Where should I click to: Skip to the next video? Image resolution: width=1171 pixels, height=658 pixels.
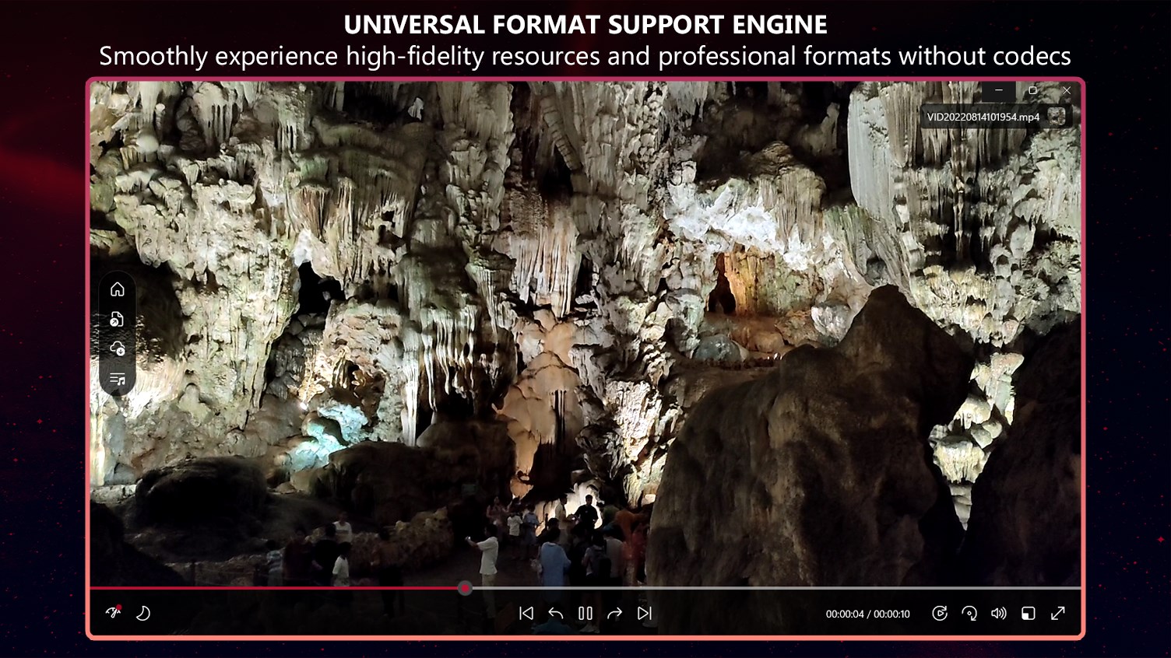click(645, 613)
